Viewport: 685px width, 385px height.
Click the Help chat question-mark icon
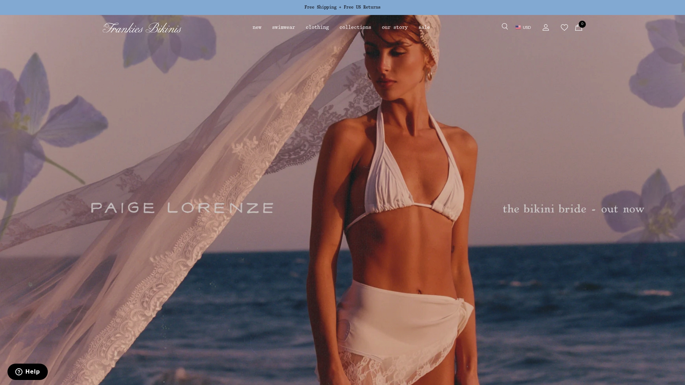tap(19, 372)
